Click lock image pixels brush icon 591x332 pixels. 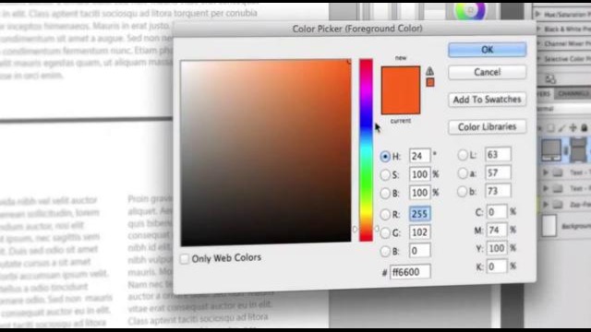point(561,128)
